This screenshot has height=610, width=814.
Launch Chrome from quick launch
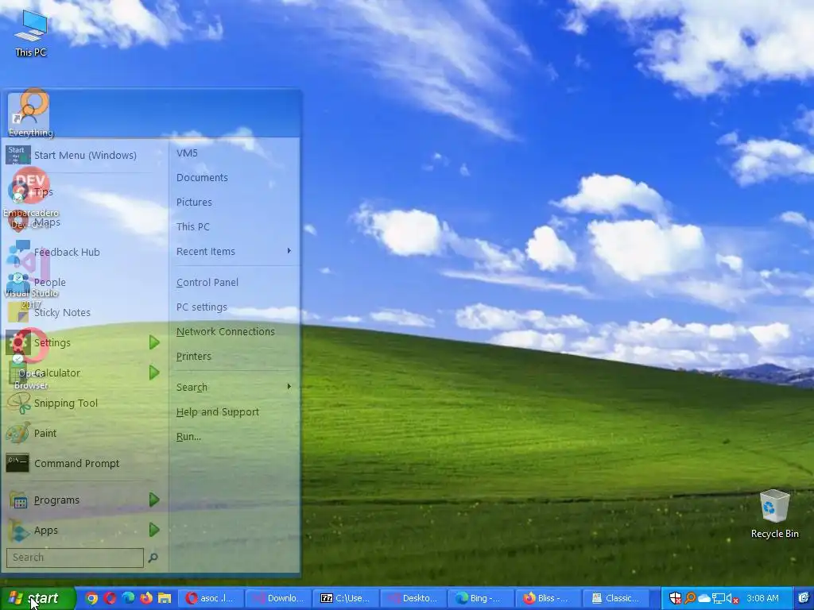coord(91,598)
